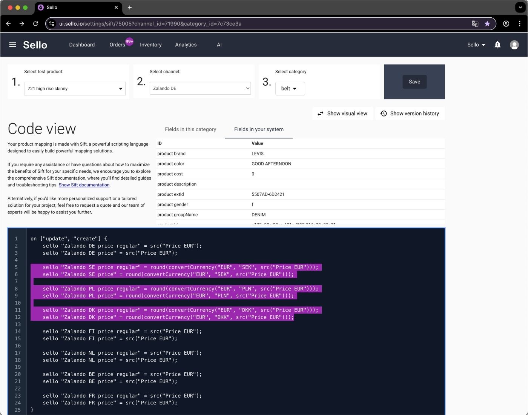Open Inventory section
Viewport: 528px width, 415px height.
pyautogui.click(x=150, y=45)
